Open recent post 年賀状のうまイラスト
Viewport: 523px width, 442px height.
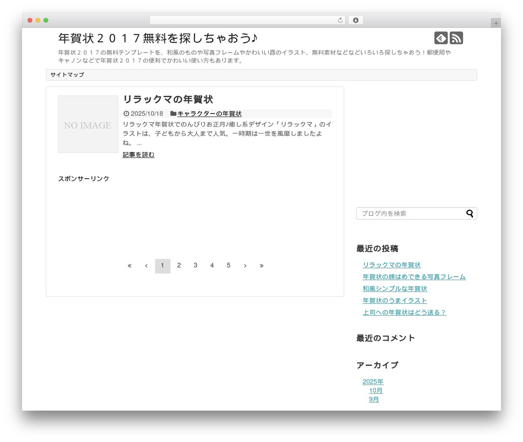click(395, 301)
